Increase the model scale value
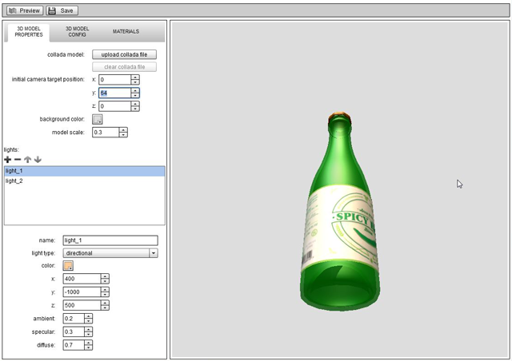The width and height of the screenshot is (512, 361). pyautogui.click(x=123, y=130)
